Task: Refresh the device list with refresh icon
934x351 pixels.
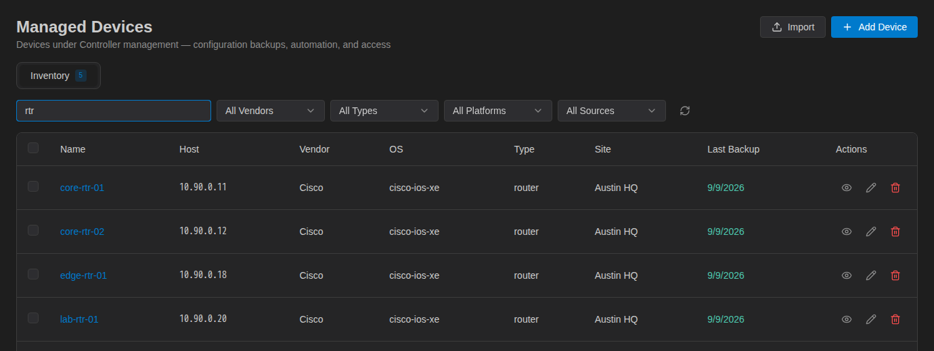Action: (x=685, y=111)
